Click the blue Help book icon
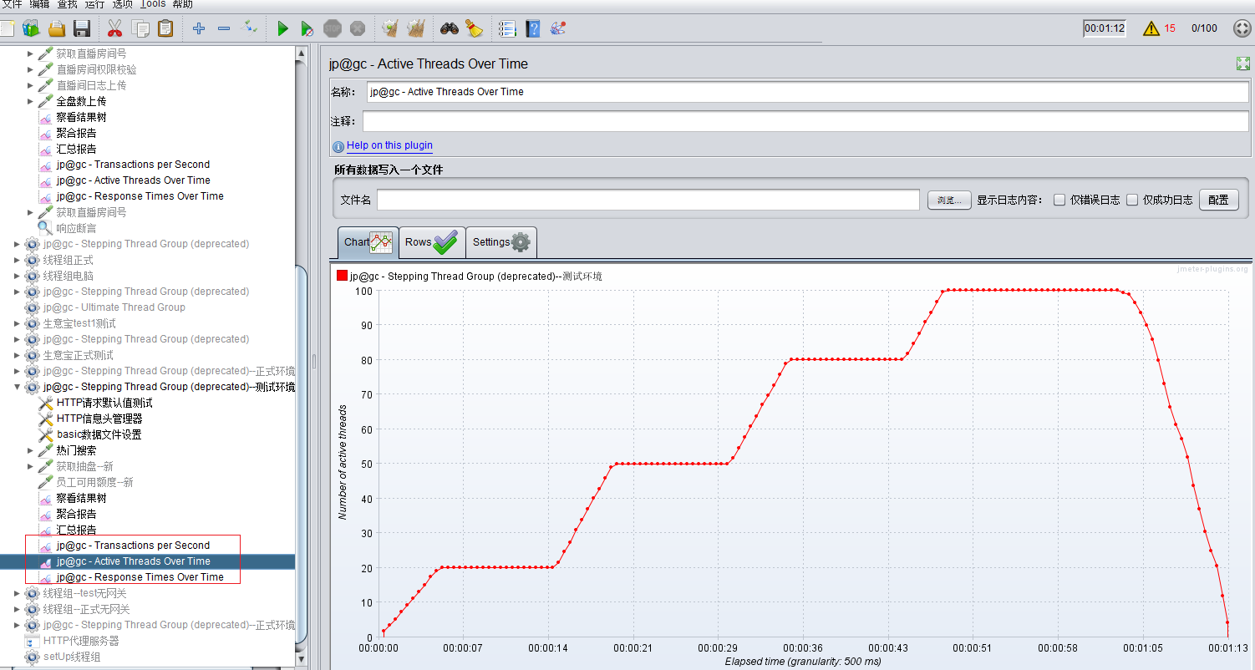 click(x=533, y=28)
